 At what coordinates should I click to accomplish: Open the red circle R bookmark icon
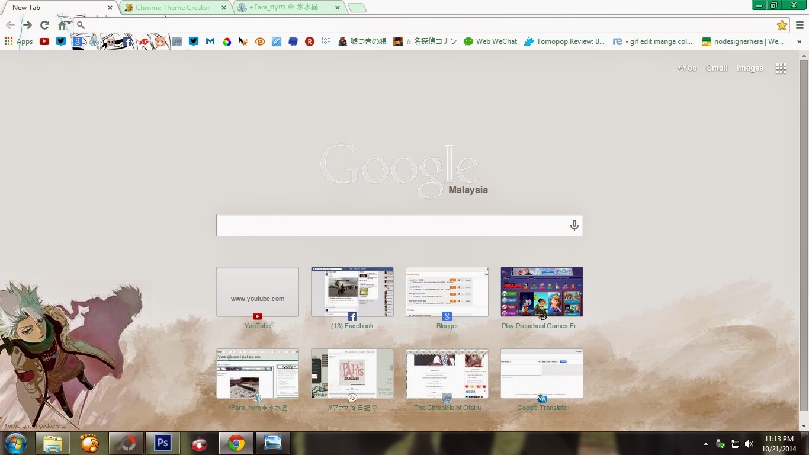pyautogui.click(x=310, y=41)
